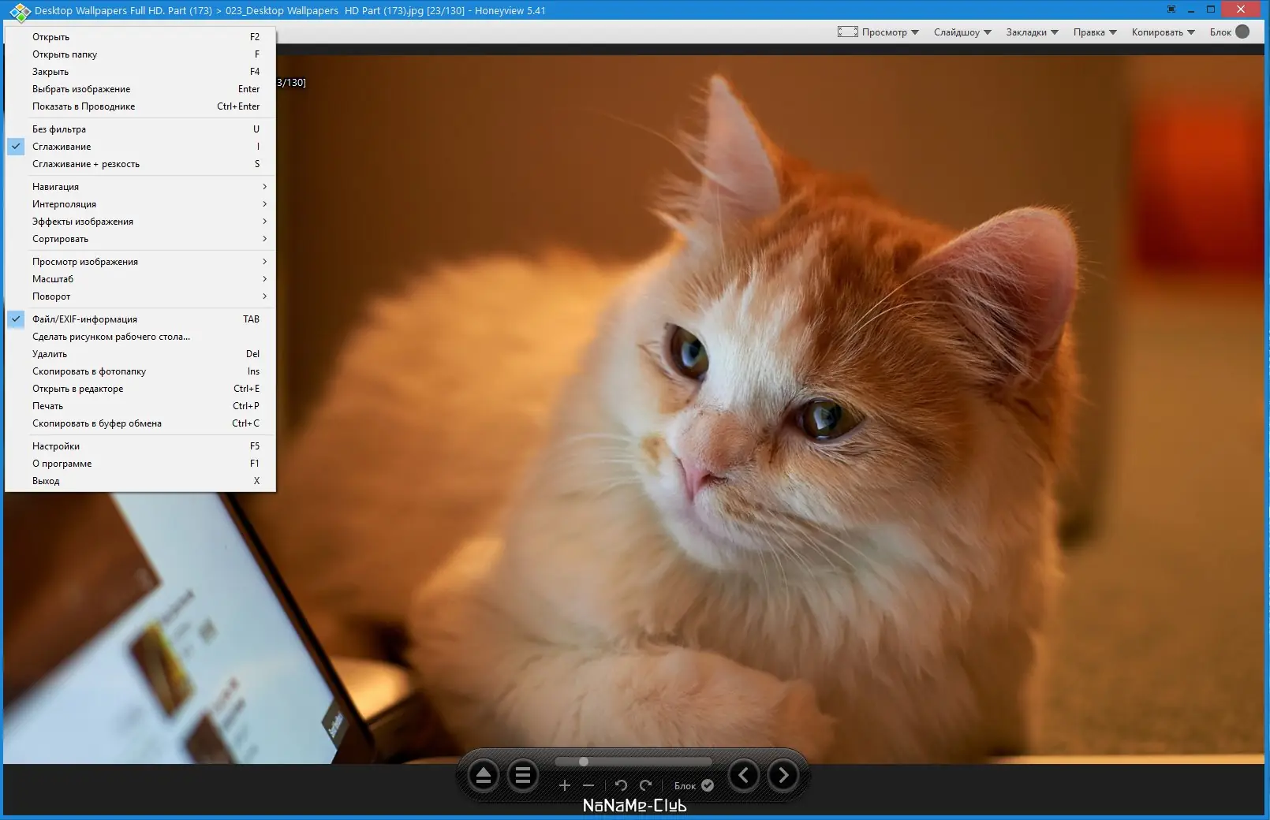Go to the next image
The image size is (1270, 820).
783,776
